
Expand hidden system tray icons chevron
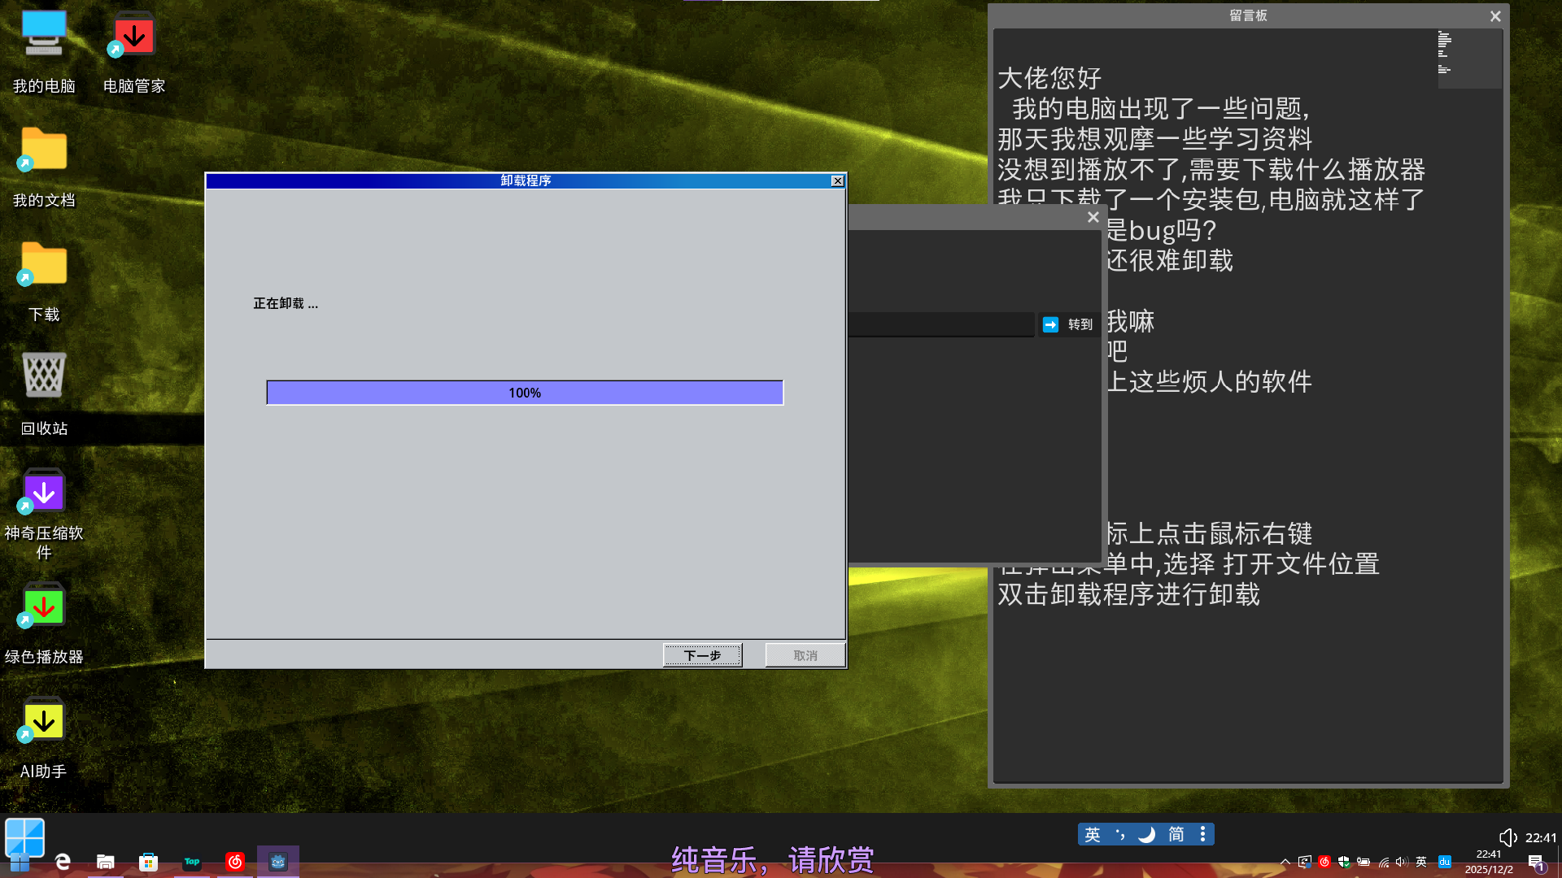tap(1285, 863)
